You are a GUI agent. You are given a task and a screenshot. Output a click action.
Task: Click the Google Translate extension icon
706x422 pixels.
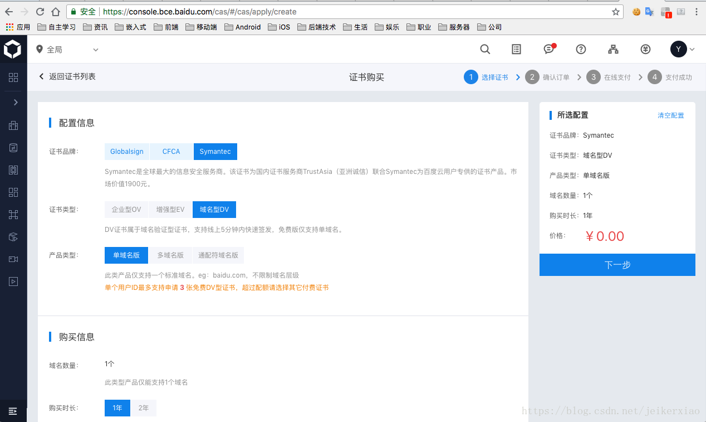point(650,12)
